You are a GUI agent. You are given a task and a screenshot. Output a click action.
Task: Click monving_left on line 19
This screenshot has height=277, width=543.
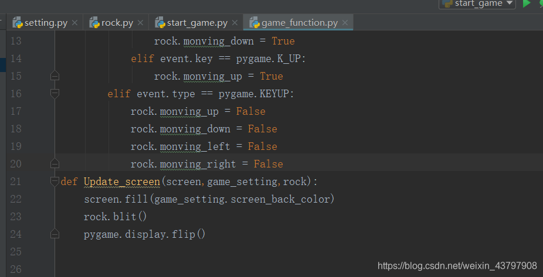(195, 146)
